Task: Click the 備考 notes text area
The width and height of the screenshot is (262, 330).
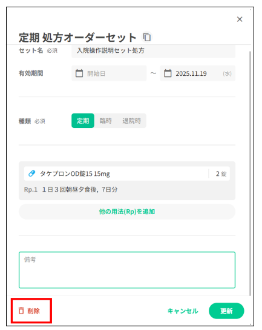Action: click(x=127, y=270)
